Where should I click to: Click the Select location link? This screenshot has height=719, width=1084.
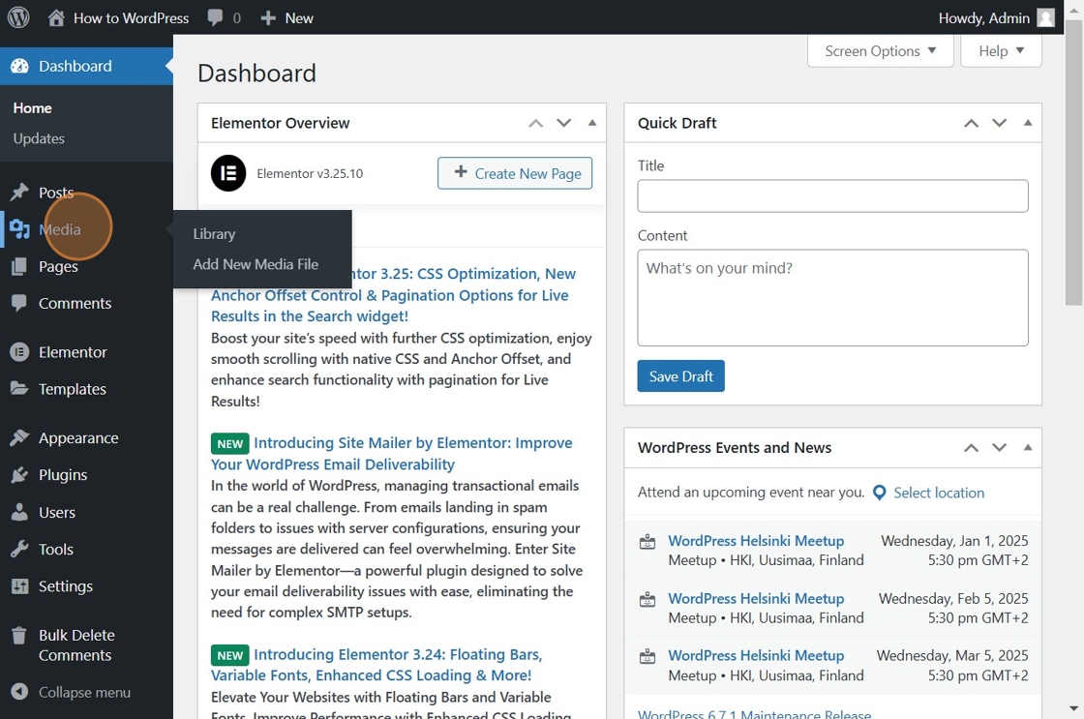[938, 493]
